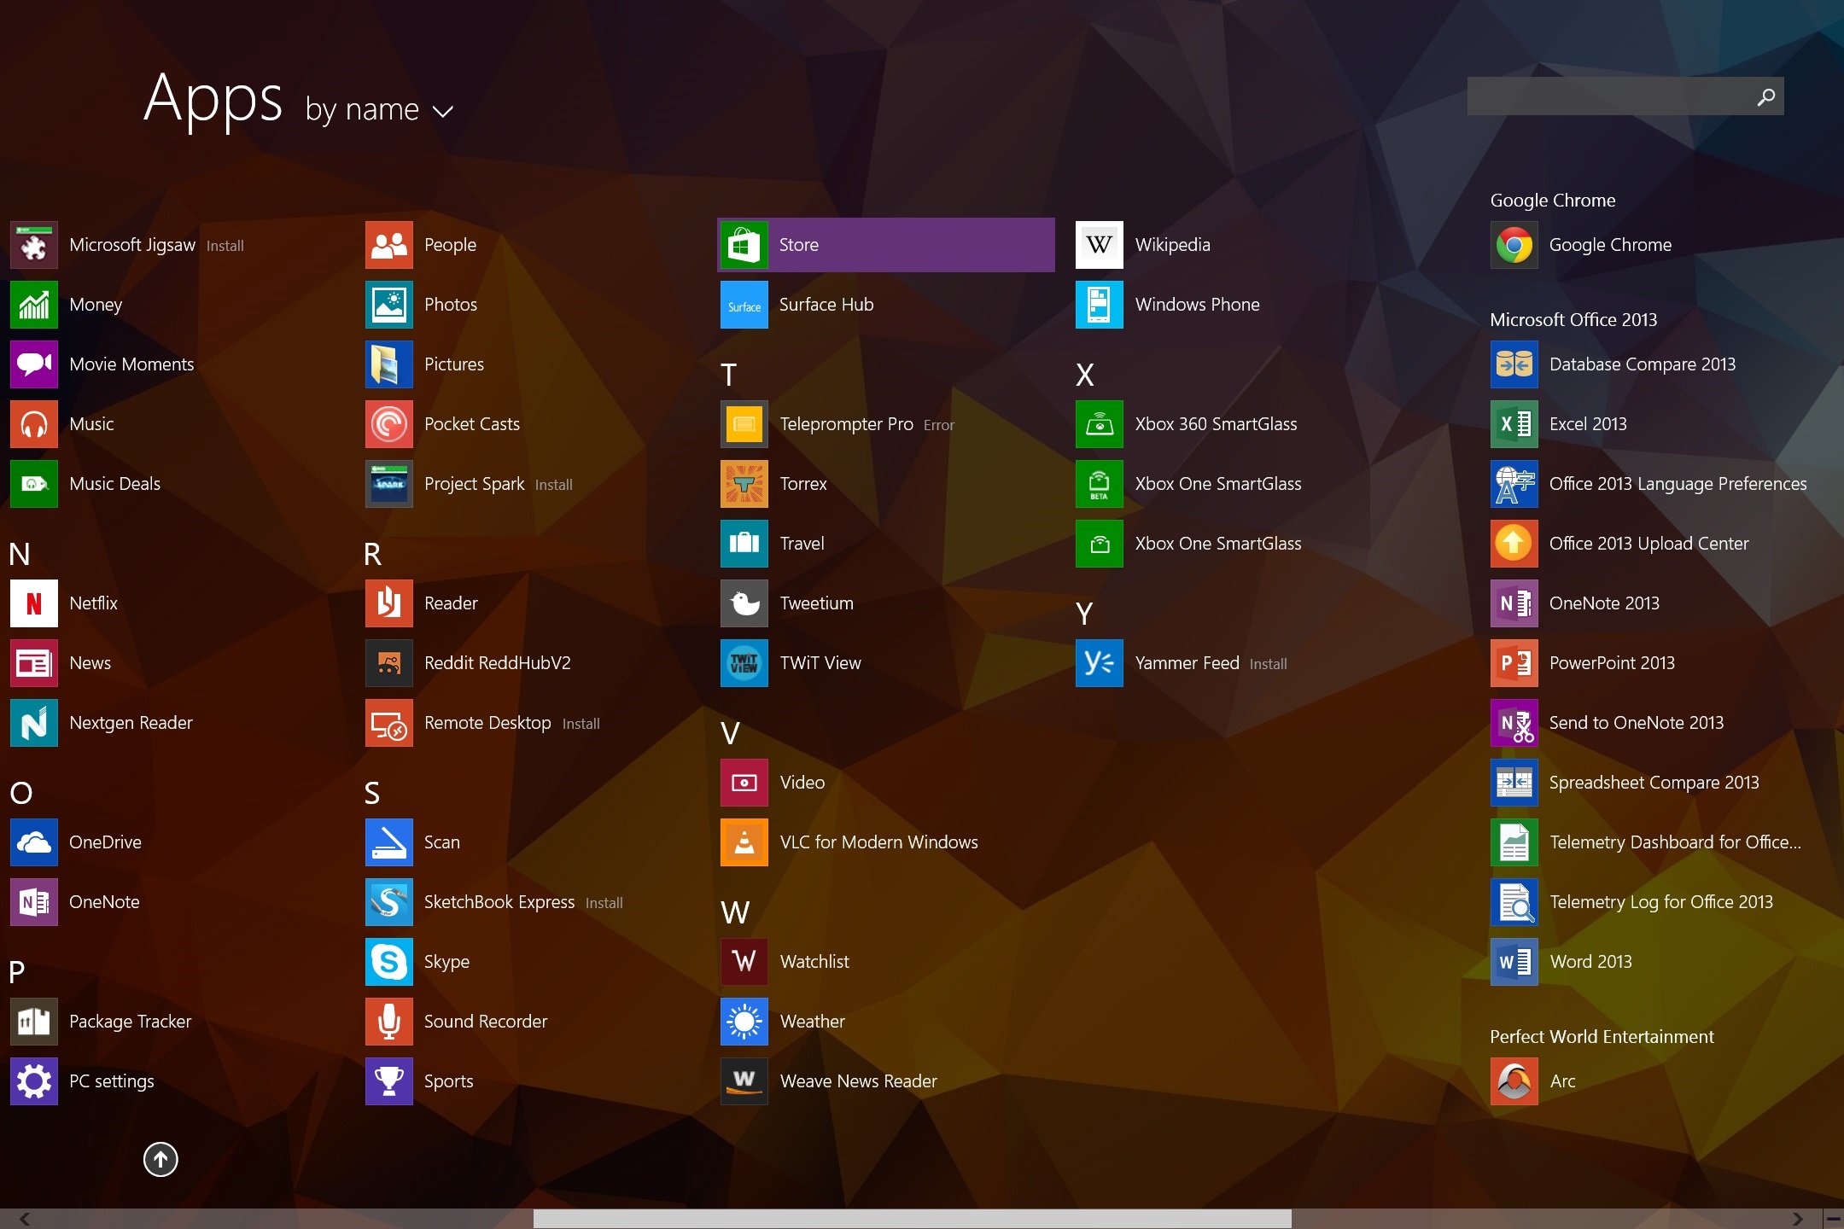Viewport: 1844px width, 1229px height.
Task: Launch Package Tracker icon
Action: pyautogui.click(x=34, y=1022)
